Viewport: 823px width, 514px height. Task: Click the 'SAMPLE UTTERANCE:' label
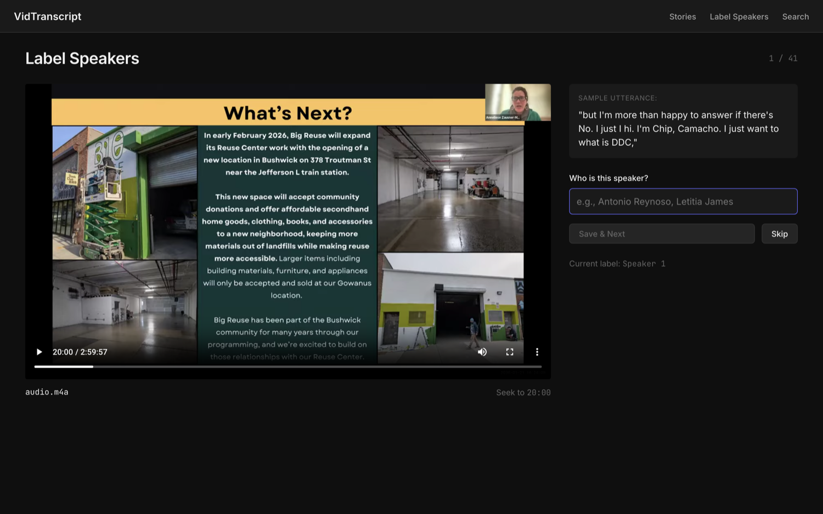pos(618,98)
